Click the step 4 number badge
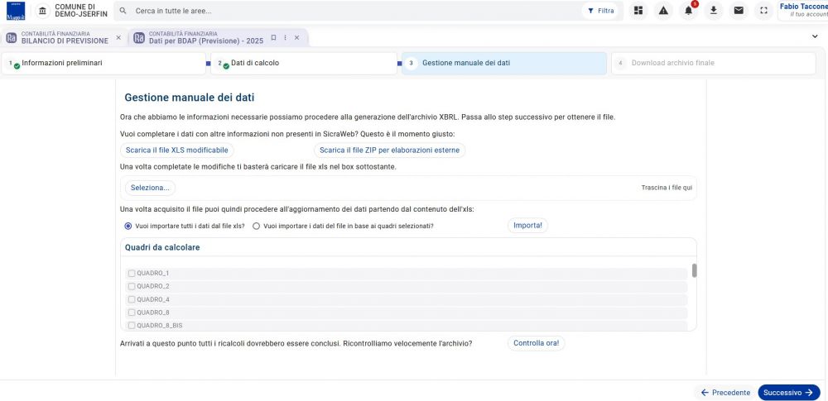 pyautogui.click(x=620, y=63)
